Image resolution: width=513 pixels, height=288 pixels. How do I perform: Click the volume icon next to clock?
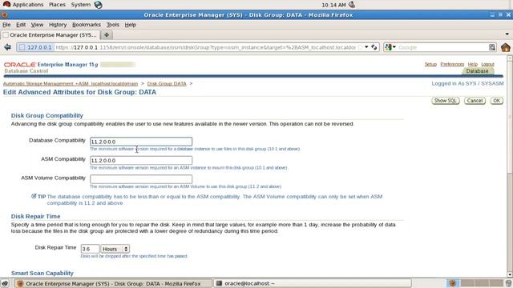point(352,5)
